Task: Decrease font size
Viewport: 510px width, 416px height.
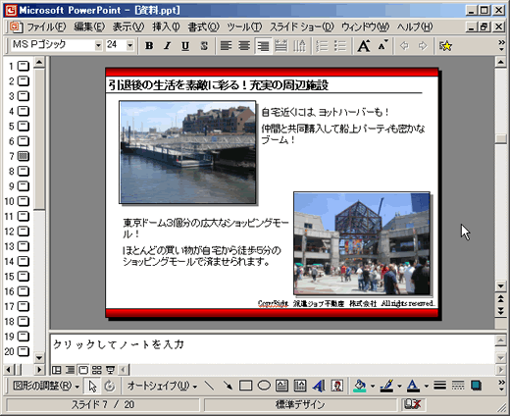Action: [x=382, y=46]
